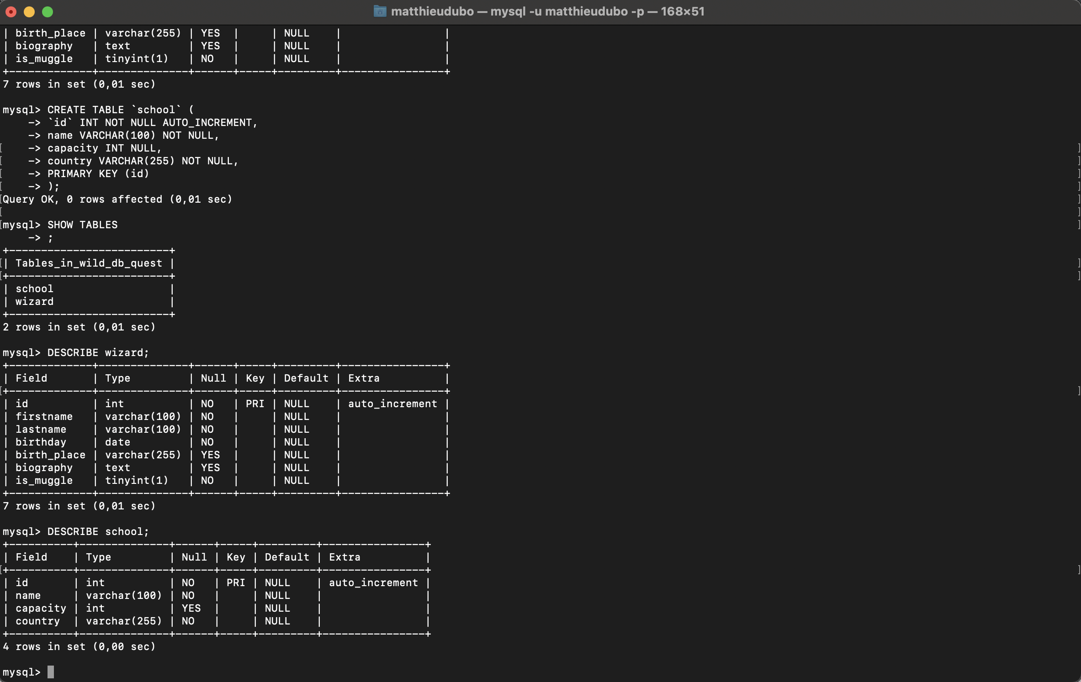This screenshot has height=682, width=1081.
Task: Click 'birth_place' in the top partial table
Action: pos(50,33)
